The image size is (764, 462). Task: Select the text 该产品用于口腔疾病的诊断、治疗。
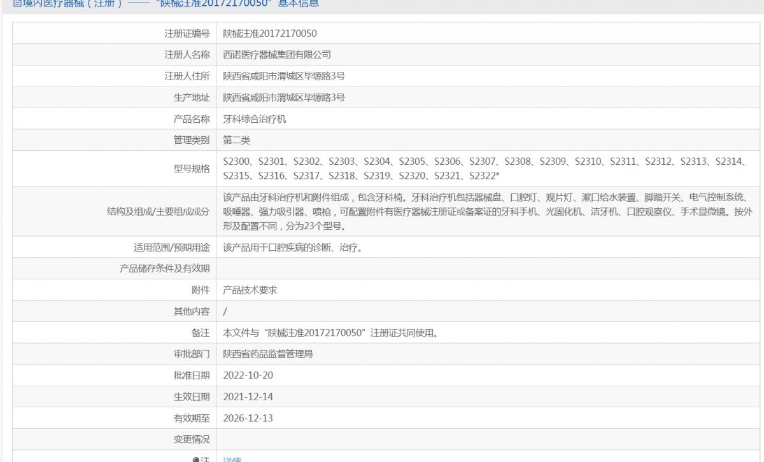tap(293, 247)
